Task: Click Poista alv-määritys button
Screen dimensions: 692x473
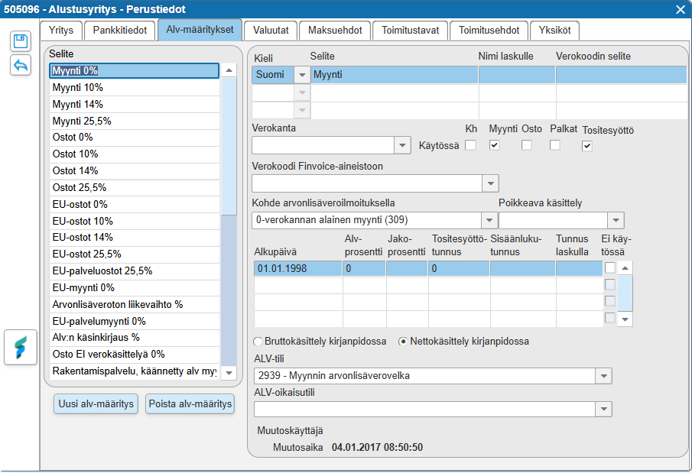Action: [190, 403]
